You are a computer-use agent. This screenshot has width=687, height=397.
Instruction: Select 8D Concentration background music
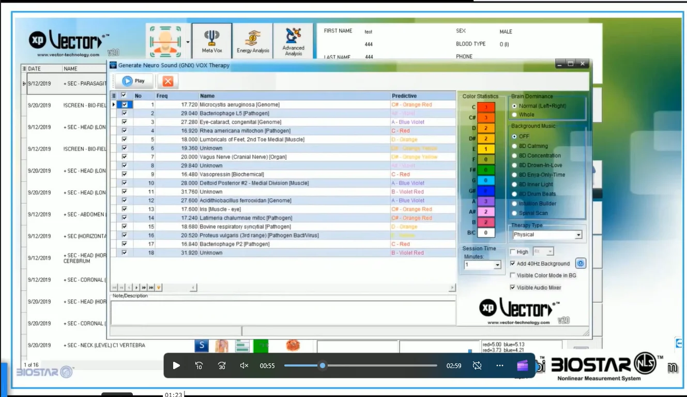coord(514,156)
